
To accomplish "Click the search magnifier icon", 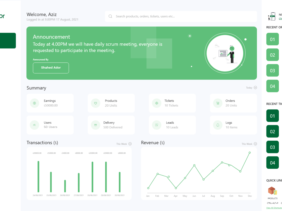I will [x=110, y=16].
